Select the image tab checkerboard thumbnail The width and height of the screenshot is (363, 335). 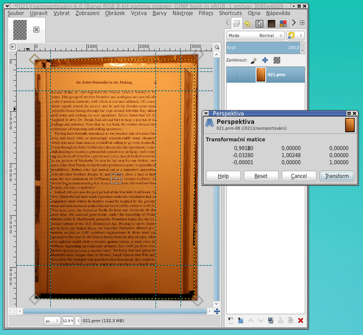(20, 30)
